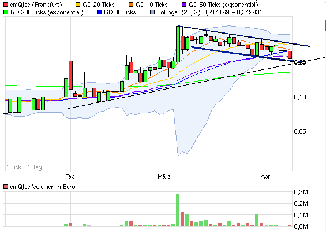This screenshot has width=326, height=233.
Task: Click the tall red candlestick at Feb. start
Action: pyautogui.click(x=71, y=75)
